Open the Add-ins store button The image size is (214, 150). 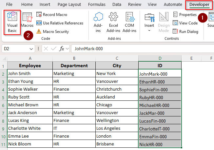[x=98, y=22]
